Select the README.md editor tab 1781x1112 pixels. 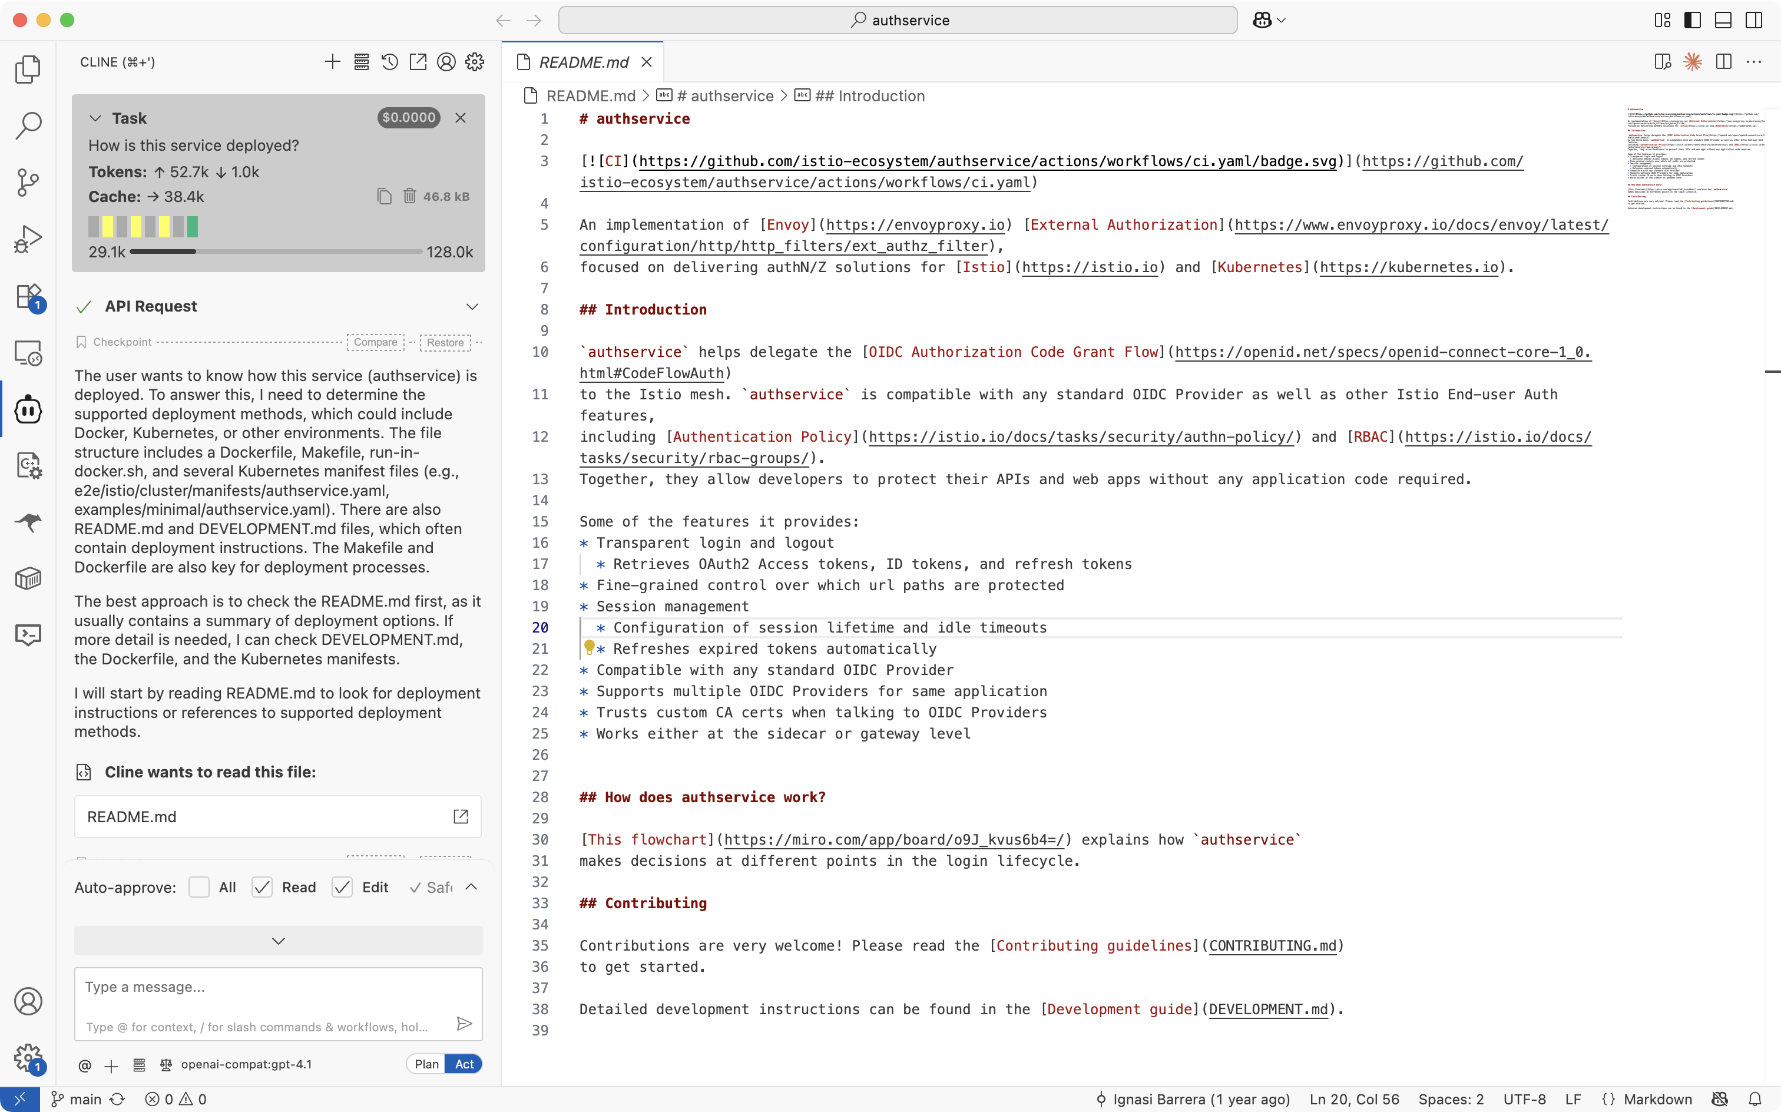[x=583, y=62]
